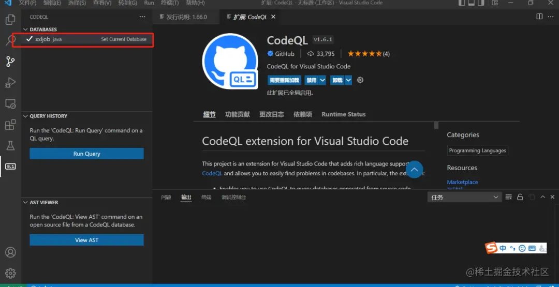Switch Sogou input Chinese/English mode
Image resolution: width=559 pixels, height=287 pixels.
point(503,248)
